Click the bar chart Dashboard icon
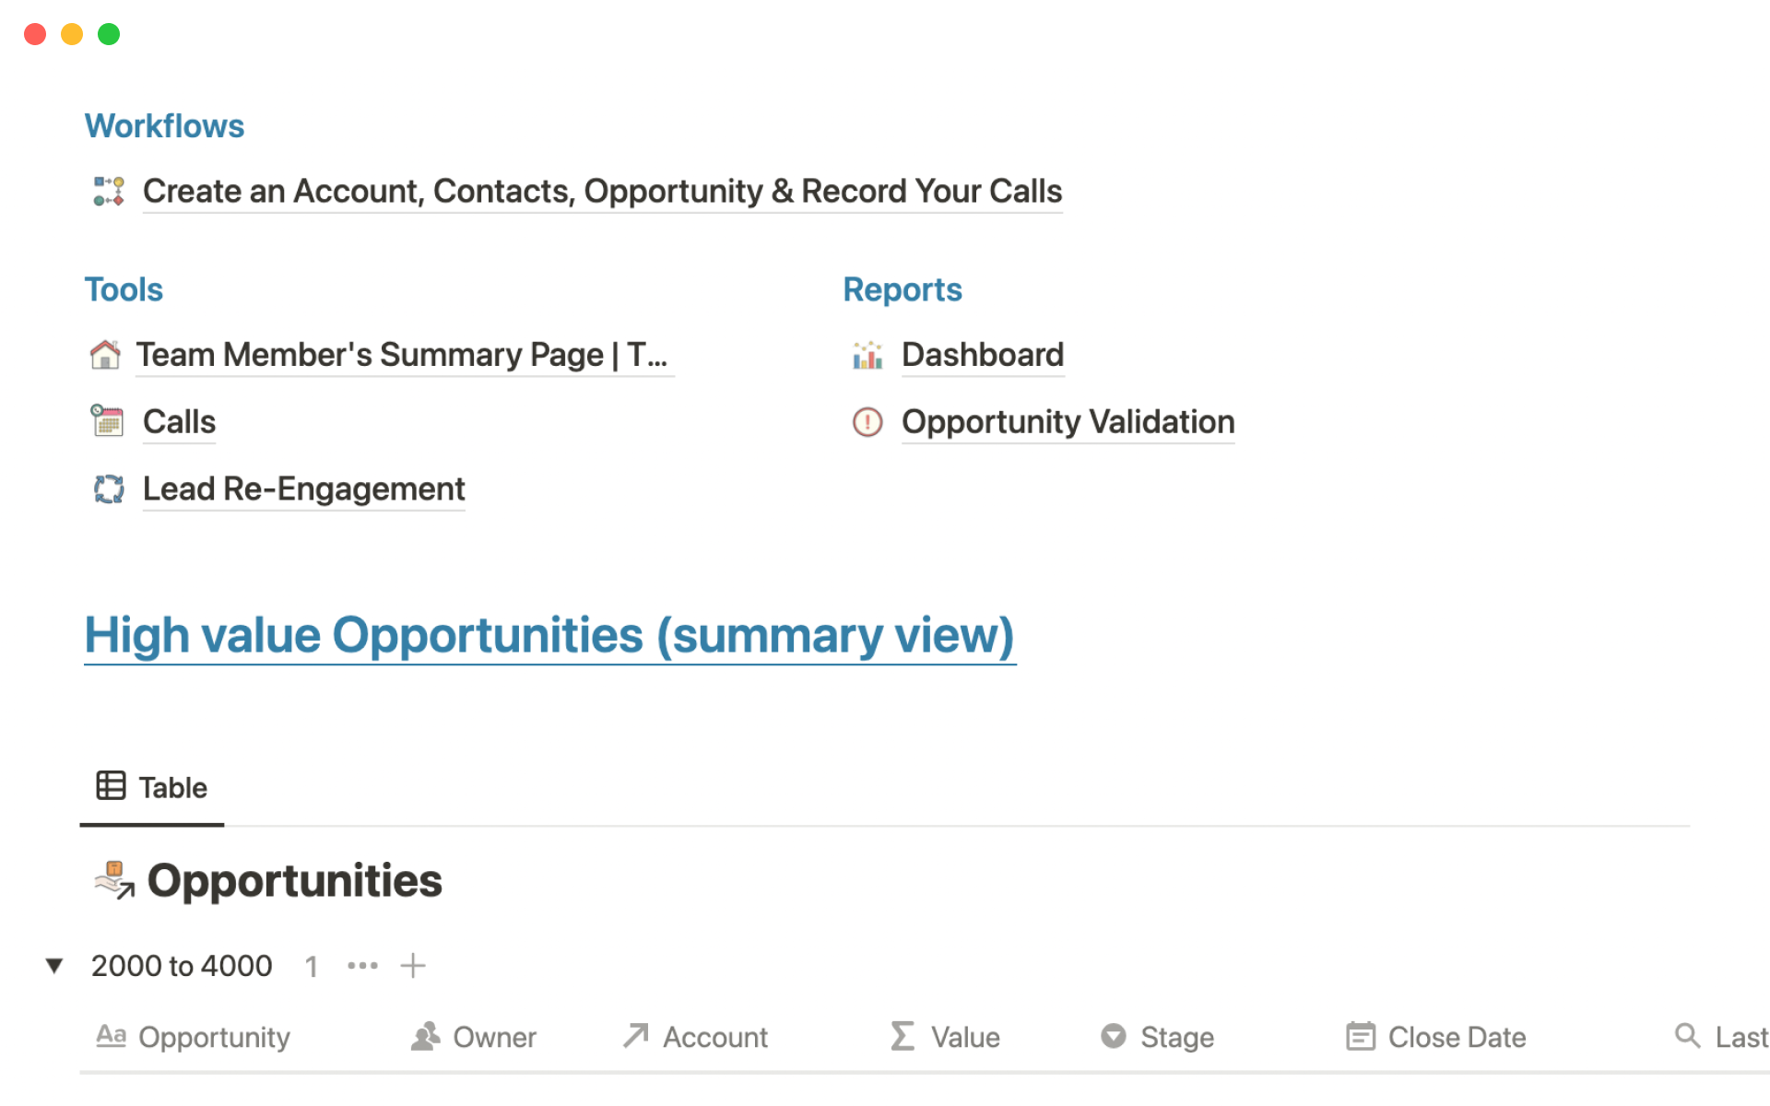This screenshot has height=1106, width=1770. tap(867, 355)
